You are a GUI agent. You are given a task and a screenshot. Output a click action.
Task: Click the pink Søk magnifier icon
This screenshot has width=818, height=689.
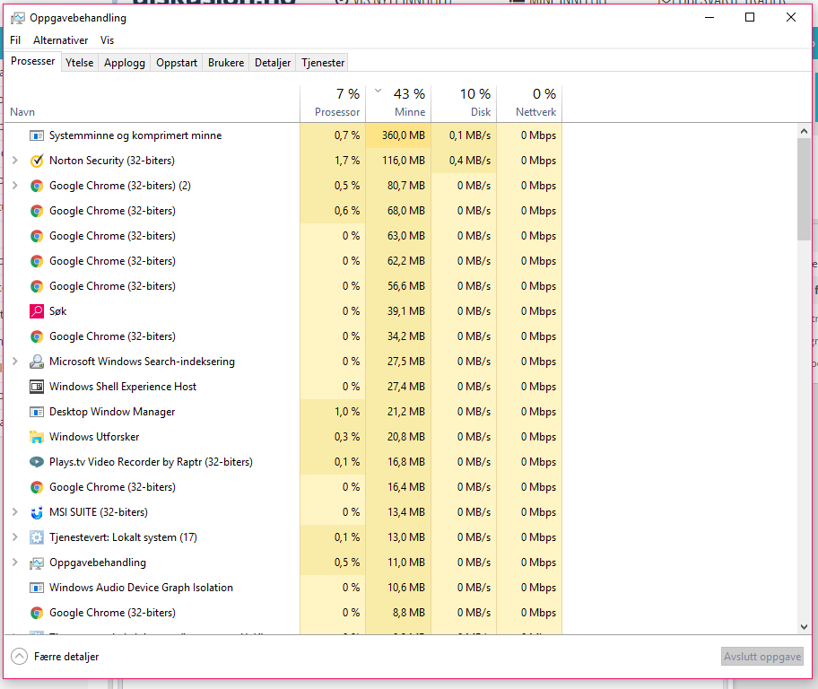coord(37,311)
